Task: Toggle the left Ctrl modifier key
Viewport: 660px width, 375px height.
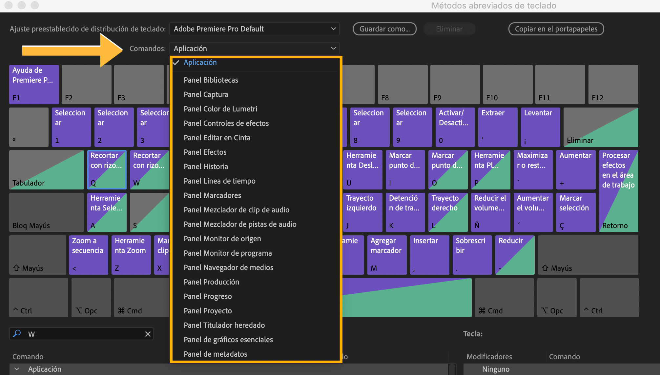Action: tap(39, 298)
